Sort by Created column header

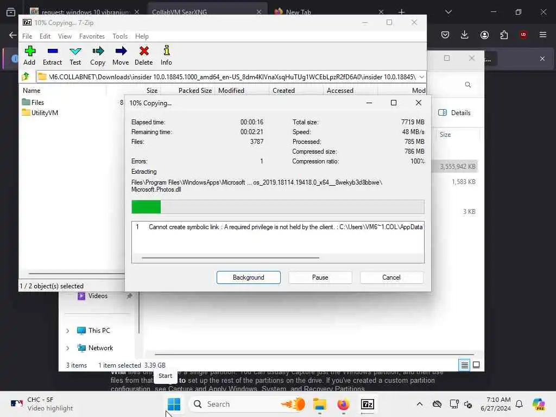coord(283,91)
